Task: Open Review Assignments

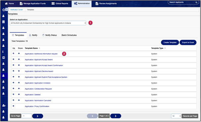Action: point(106,4)
